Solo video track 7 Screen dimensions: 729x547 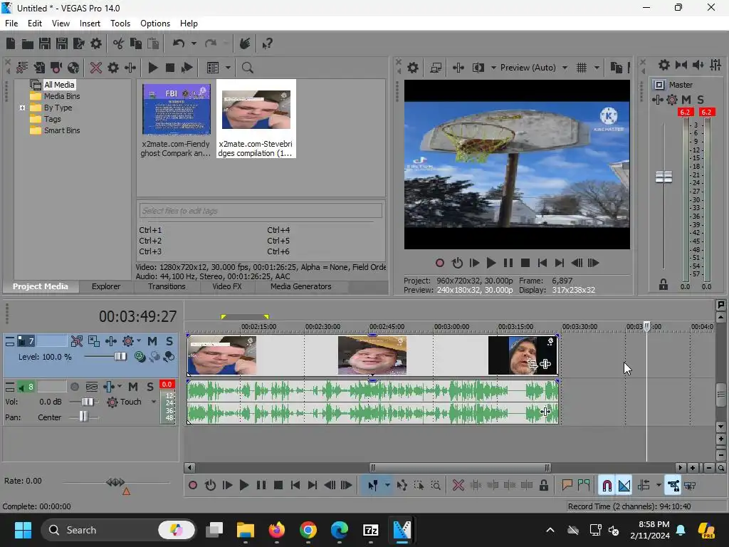click(169, 341)
